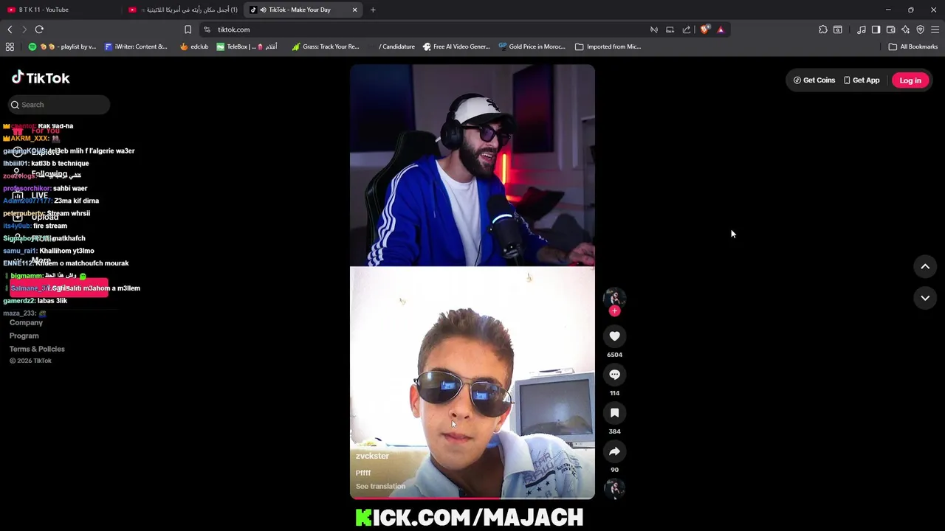The image size is (945, 531).
Task: Open Get Coins
Action: (814, 80)
